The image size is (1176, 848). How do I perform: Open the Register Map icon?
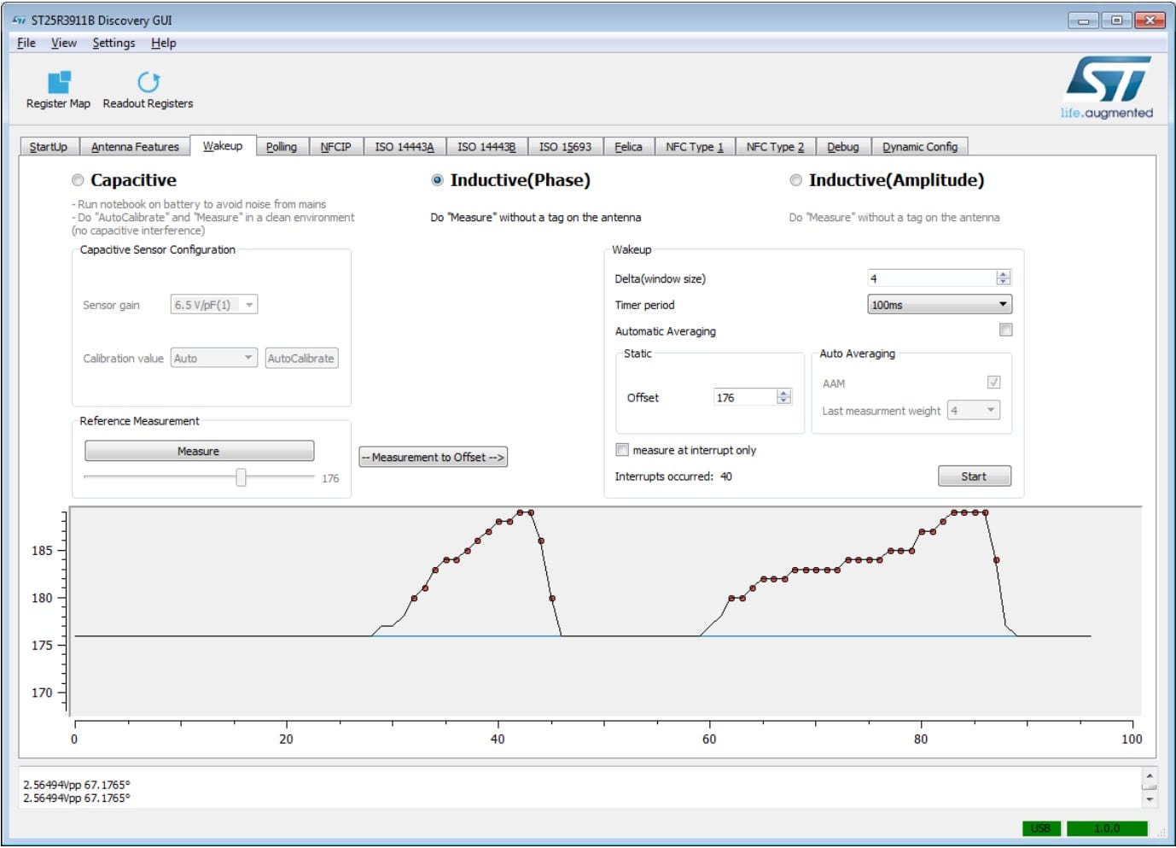click(x=58, y=82)
